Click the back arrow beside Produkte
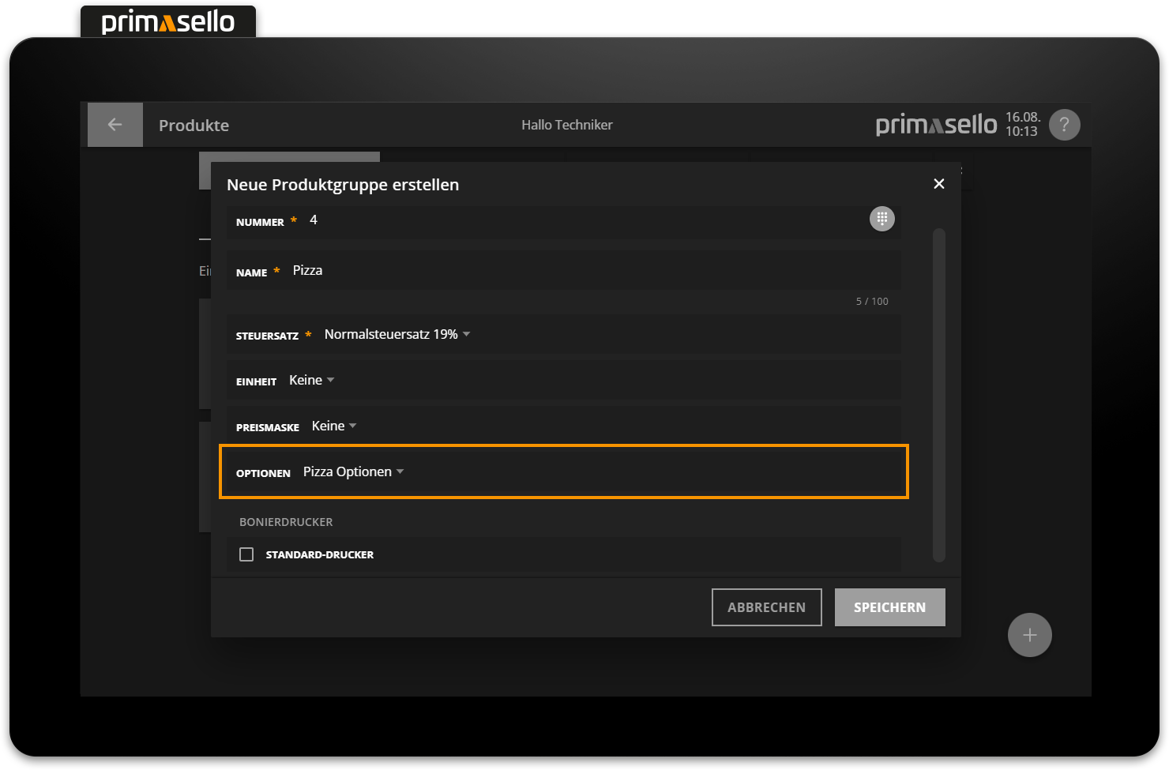Image resolution: width=1169 pixels, height=770 pixels. pyautogui.click(x=115, y=124)
